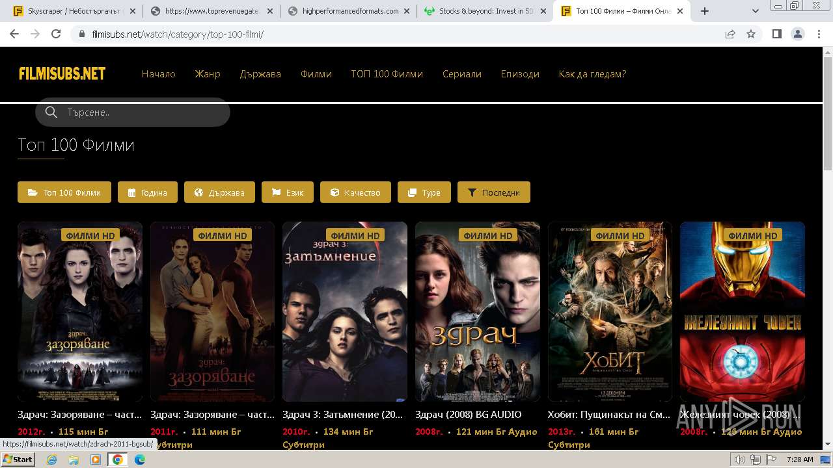The height and width of the screenshot is (468, 833).
Task: Open Internet Explorer from taskbar
Action: point(51,460)
